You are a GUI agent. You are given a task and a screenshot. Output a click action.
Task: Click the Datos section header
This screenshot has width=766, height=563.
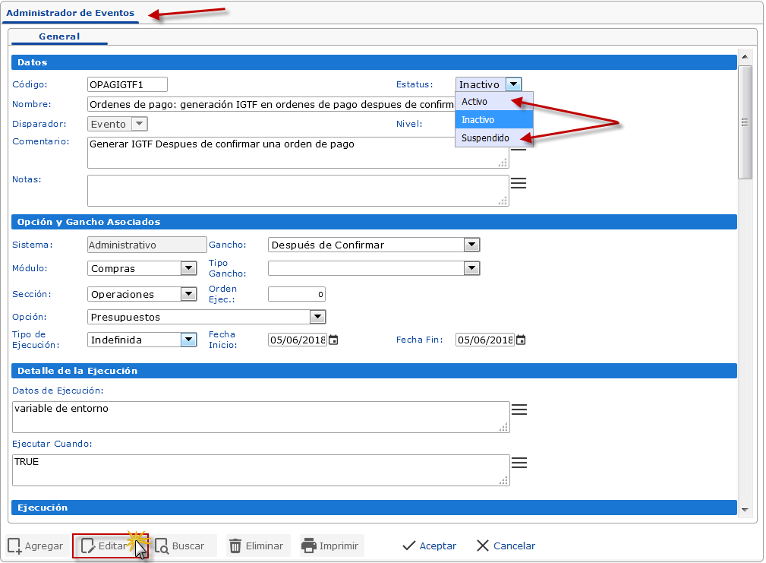click(374, 62)
